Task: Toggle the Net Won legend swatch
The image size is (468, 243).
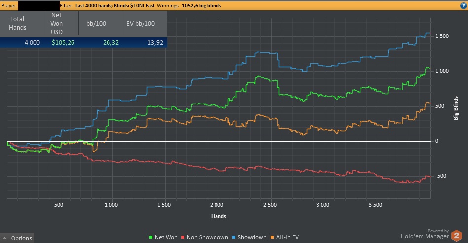Action: (151, 238)
